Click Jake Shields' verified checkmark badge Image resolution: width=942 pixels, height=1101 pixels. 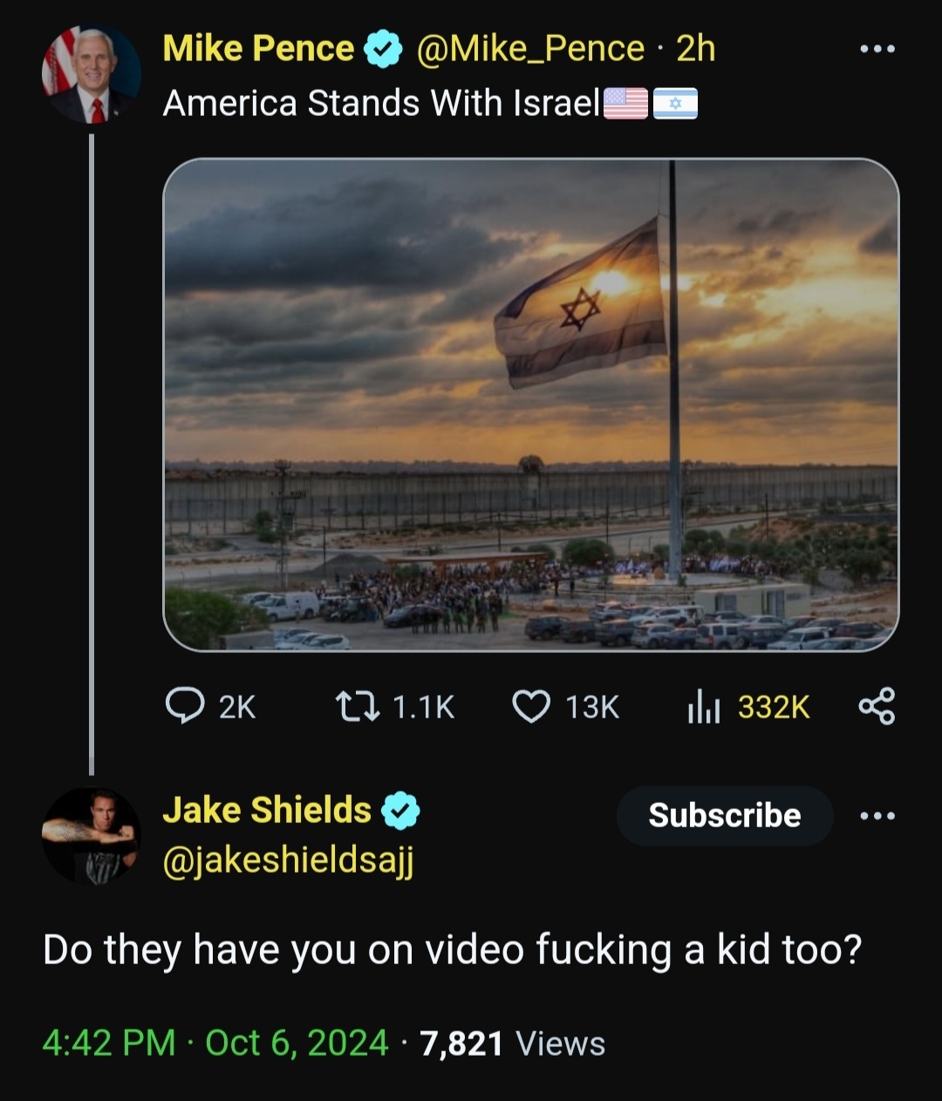tap(400, 811)
